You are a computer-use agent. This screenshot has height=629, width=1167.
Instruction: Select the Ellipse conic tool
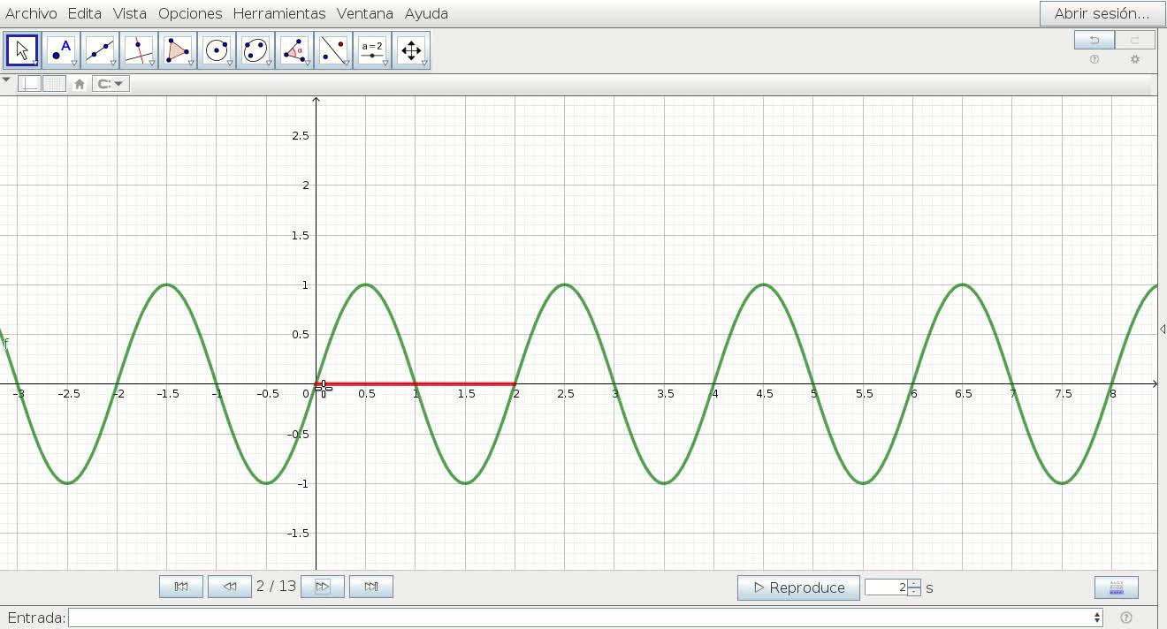point(256,50)
